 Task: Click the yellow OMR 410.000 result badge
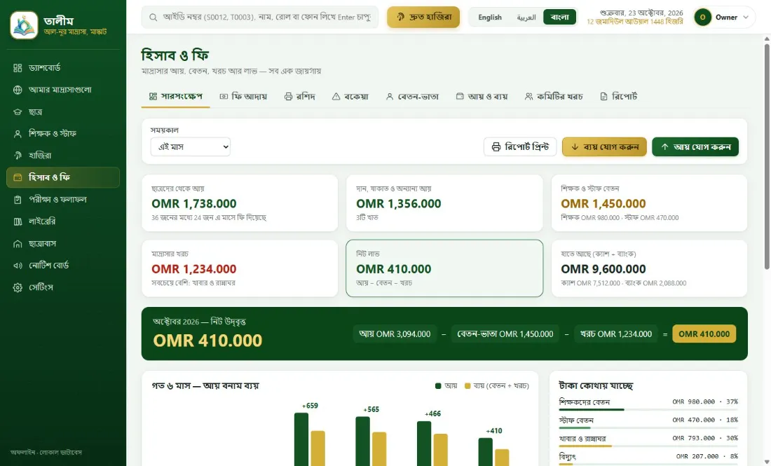[704, 334]
